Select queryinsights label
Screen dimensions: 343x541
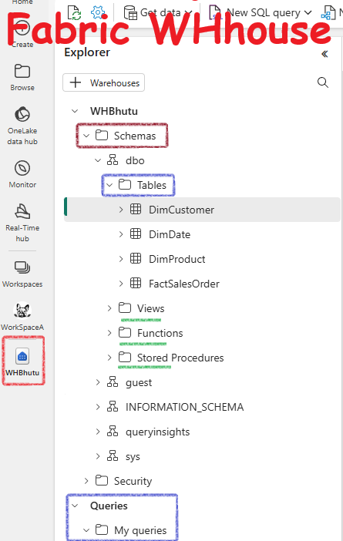(x=158, y=432)
